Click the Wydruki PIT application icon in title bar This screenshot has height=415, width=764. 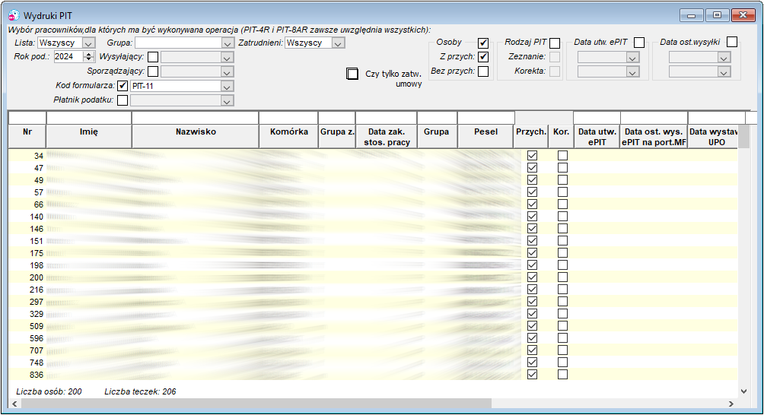click(x=14, y=15)
